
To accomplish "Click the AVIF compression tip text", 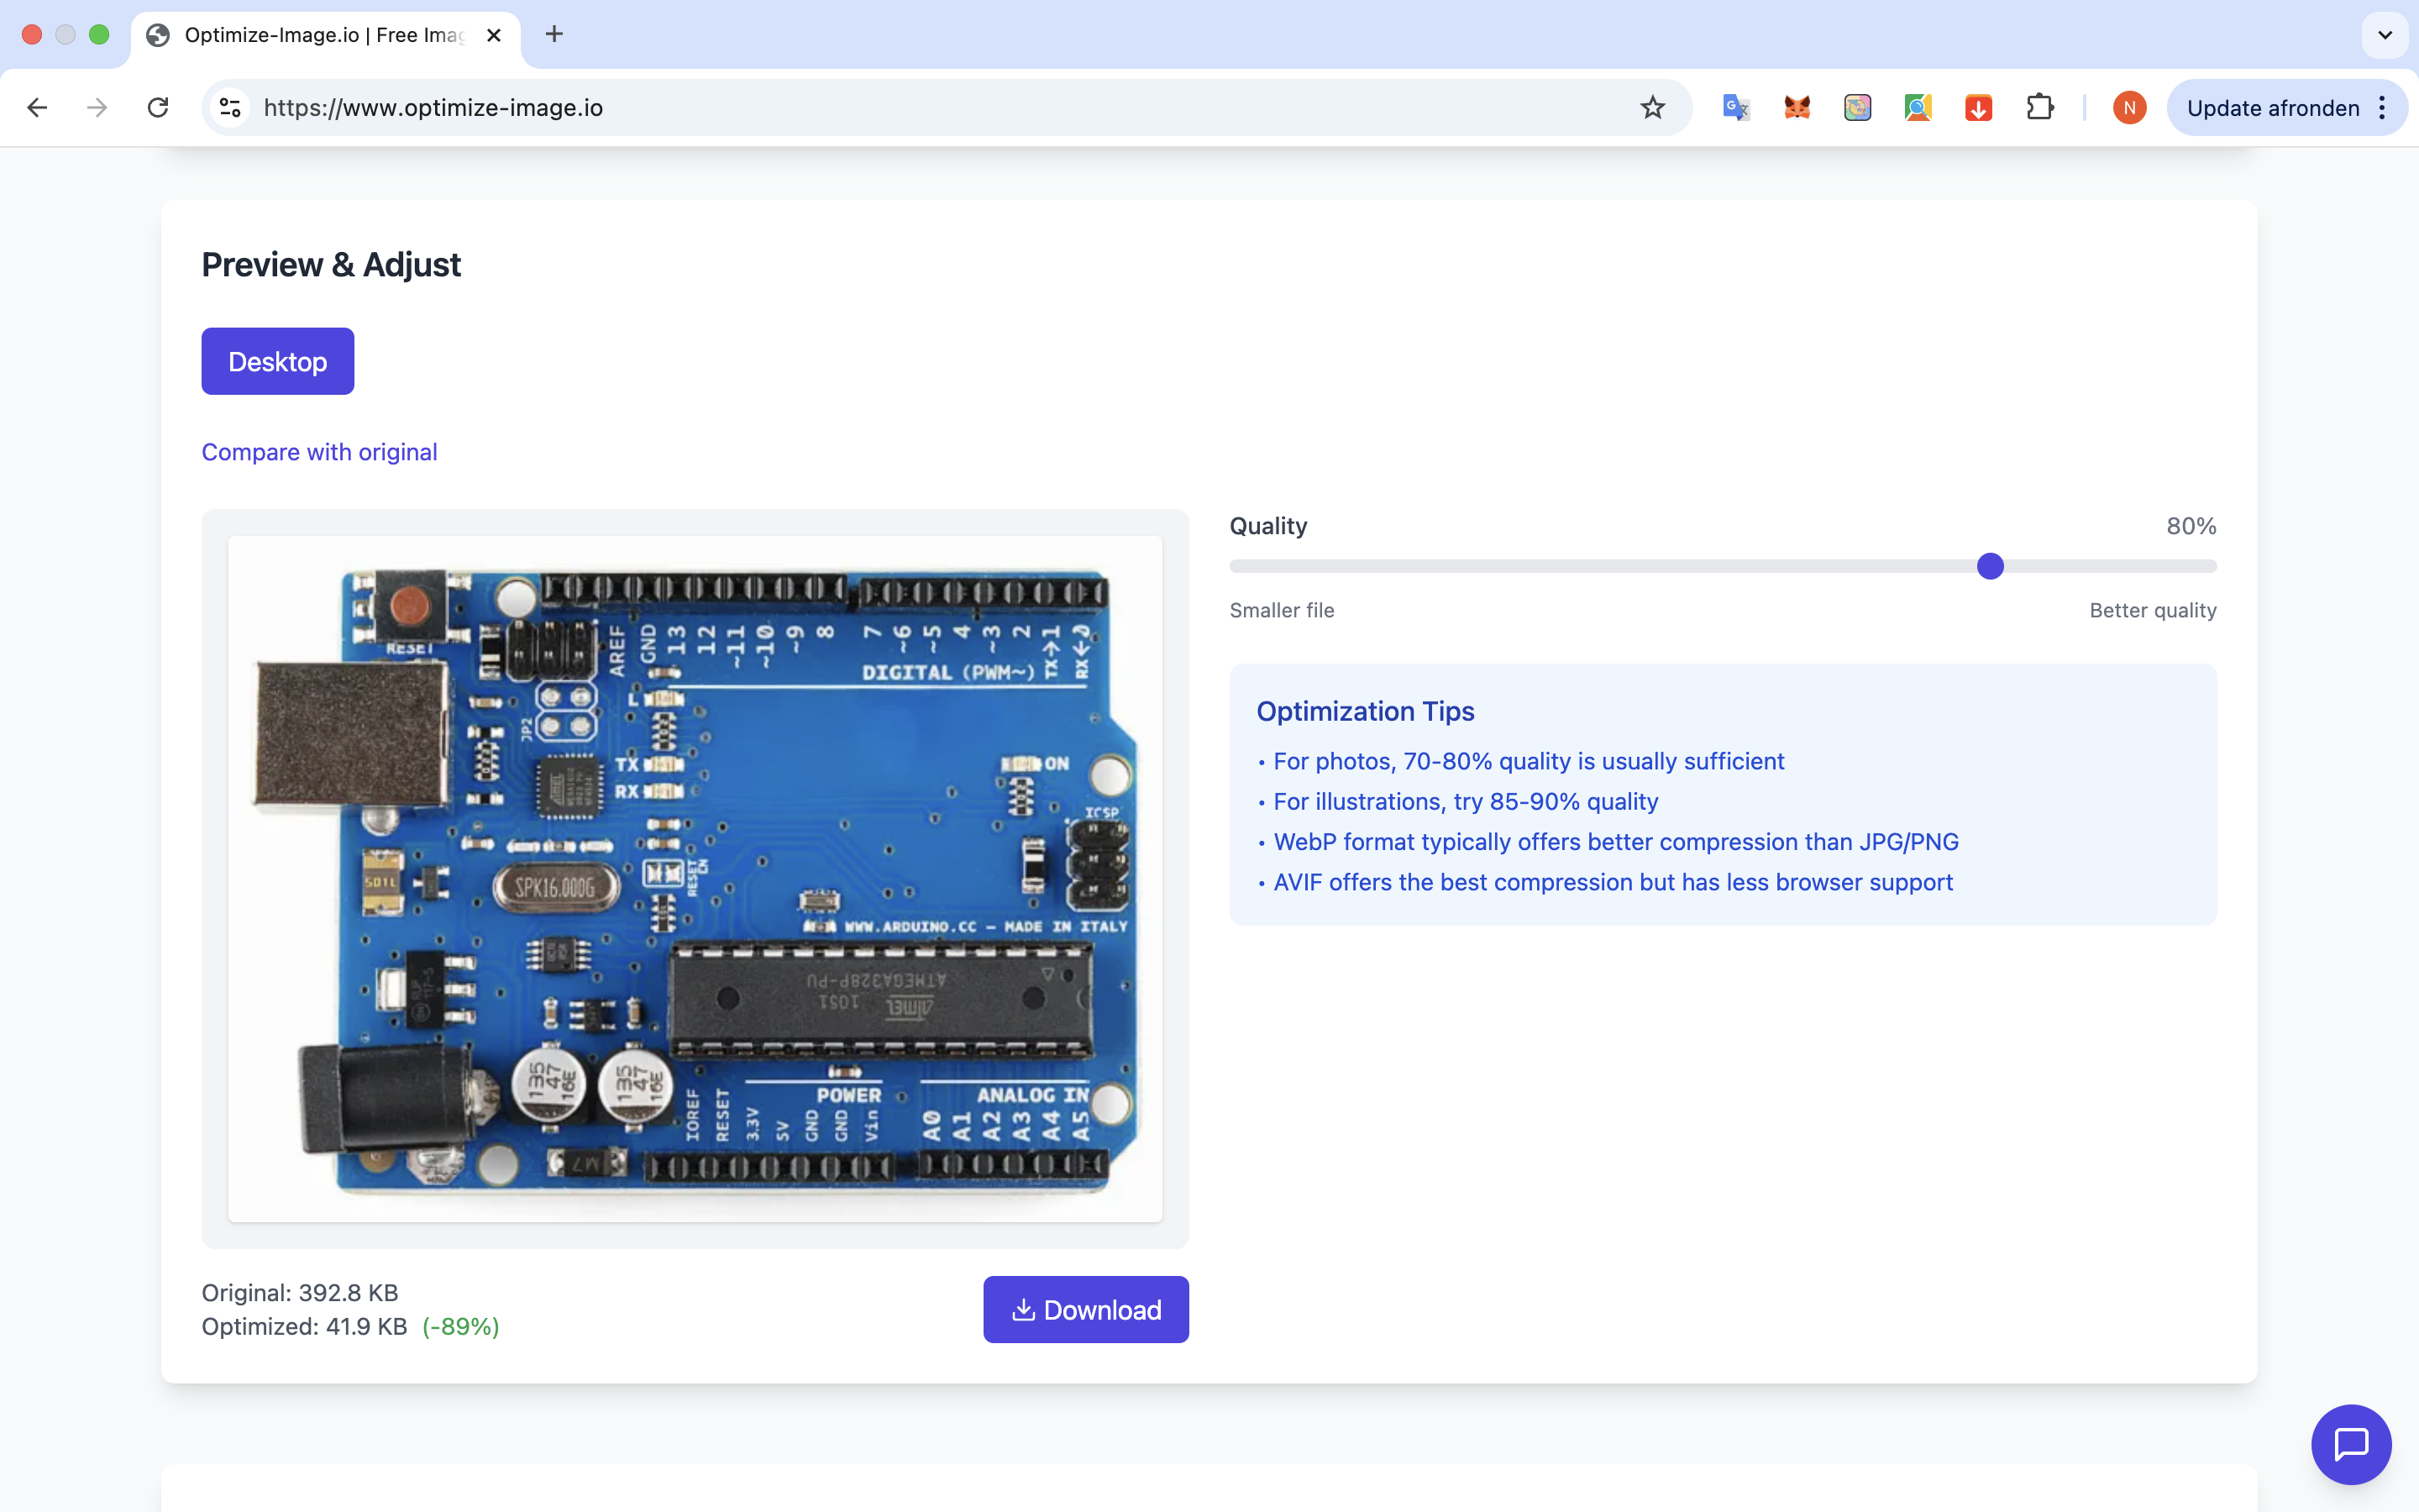I will tap(1613, 882).
